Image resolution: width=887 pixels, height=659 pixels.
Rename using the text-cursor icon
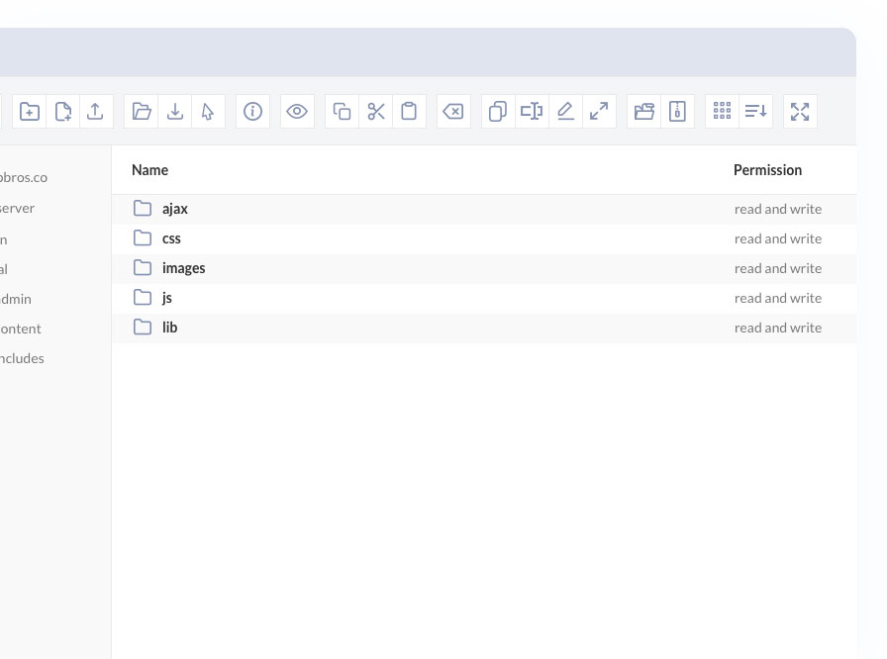pyautogui.click(x=531, y=111)
